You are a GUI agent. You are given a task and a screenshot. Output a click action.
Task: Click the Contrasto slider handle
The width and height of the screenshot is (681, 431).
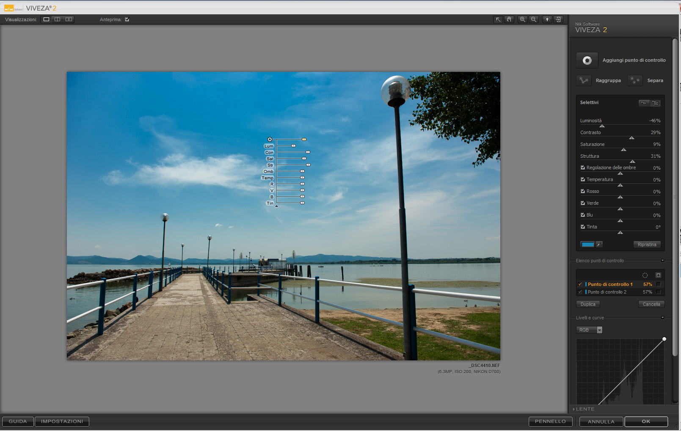[x=631, y=138]
